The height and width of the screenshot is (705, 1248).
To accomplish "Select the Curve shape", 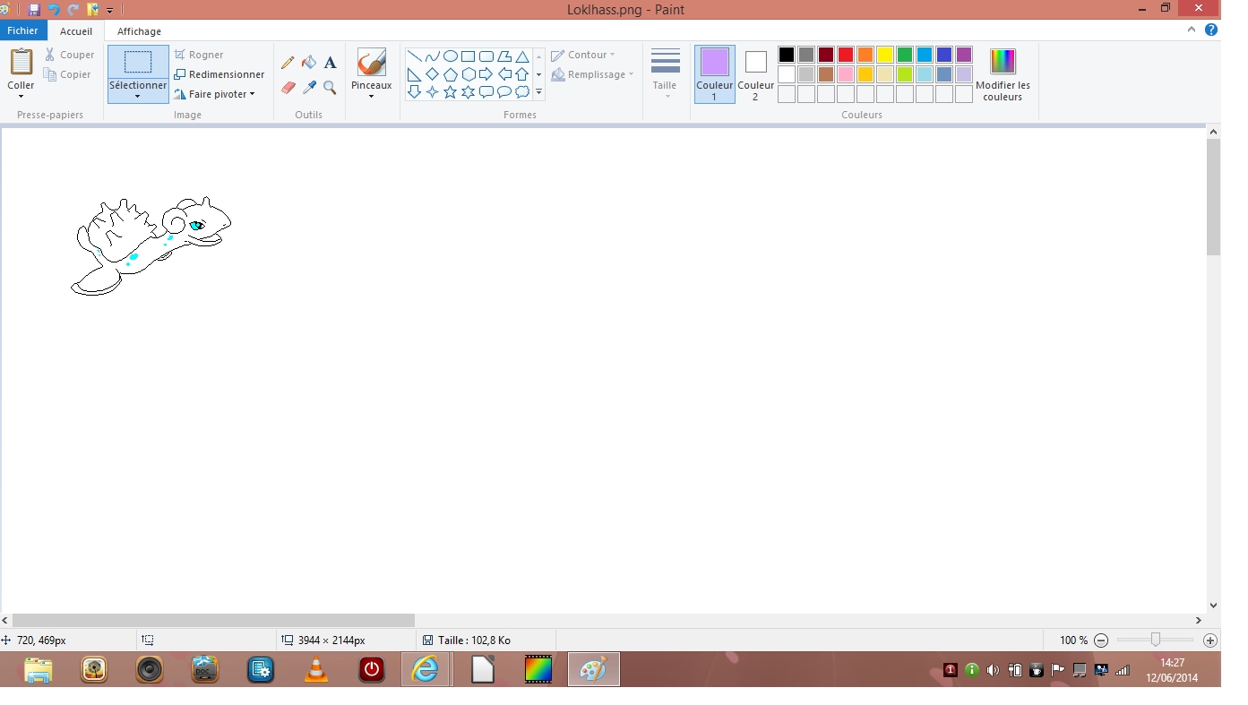I will pyautogui.click(x=433, y=56).
